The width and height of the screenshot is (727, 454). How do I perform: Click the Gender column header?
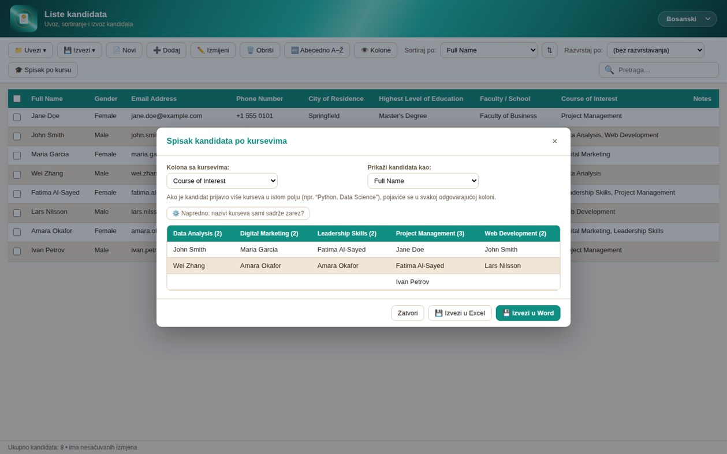[x=106, y=99]
